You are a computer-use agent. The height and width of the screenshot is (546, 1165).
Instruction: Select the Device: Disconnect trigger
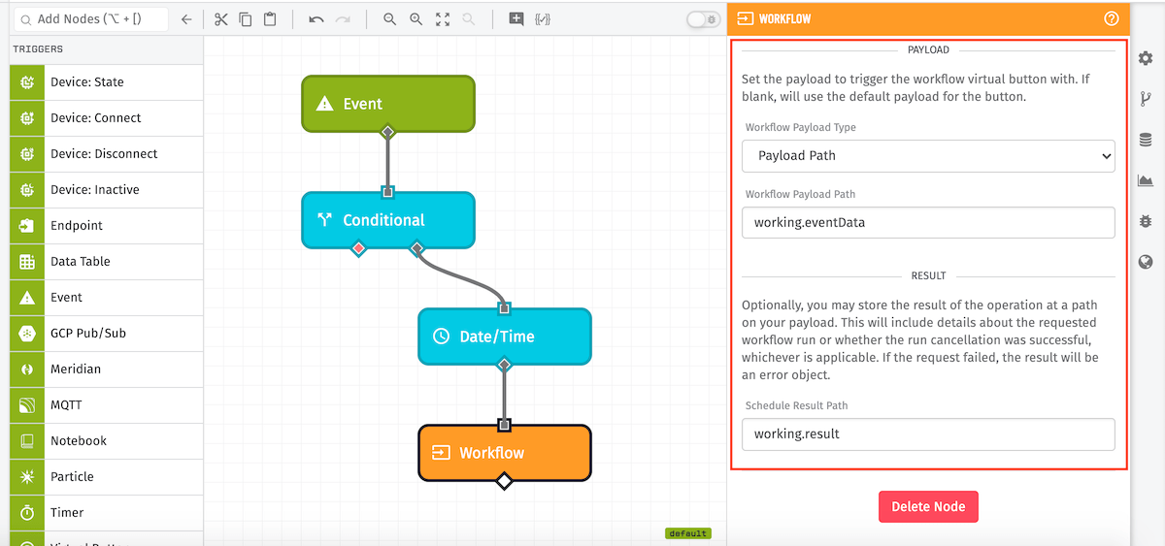click(x=107, y=154)
